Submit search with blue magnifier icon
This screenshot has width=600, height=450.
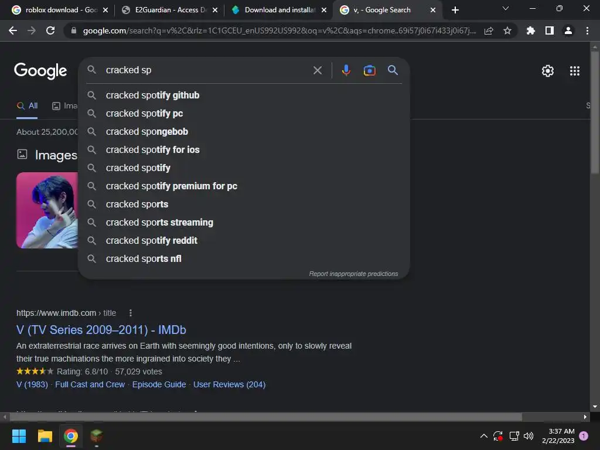(x=393, y=70)
